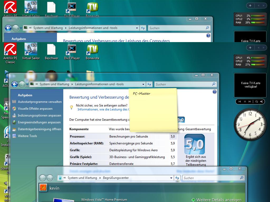Click 'Speichervorgänge pro Sekunde' description
270x202 pixels.
(131, 143)
